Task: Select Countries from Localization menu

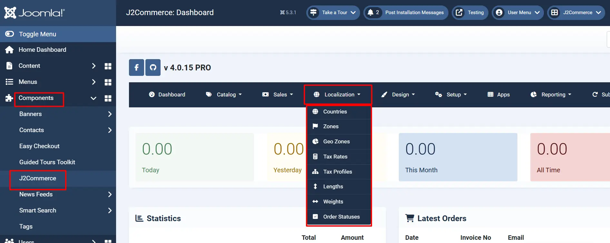Action: 339,112
